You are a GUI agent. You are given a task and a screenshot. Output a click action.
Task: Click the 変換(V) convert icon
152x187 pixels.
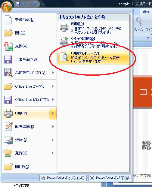(8, 46)
